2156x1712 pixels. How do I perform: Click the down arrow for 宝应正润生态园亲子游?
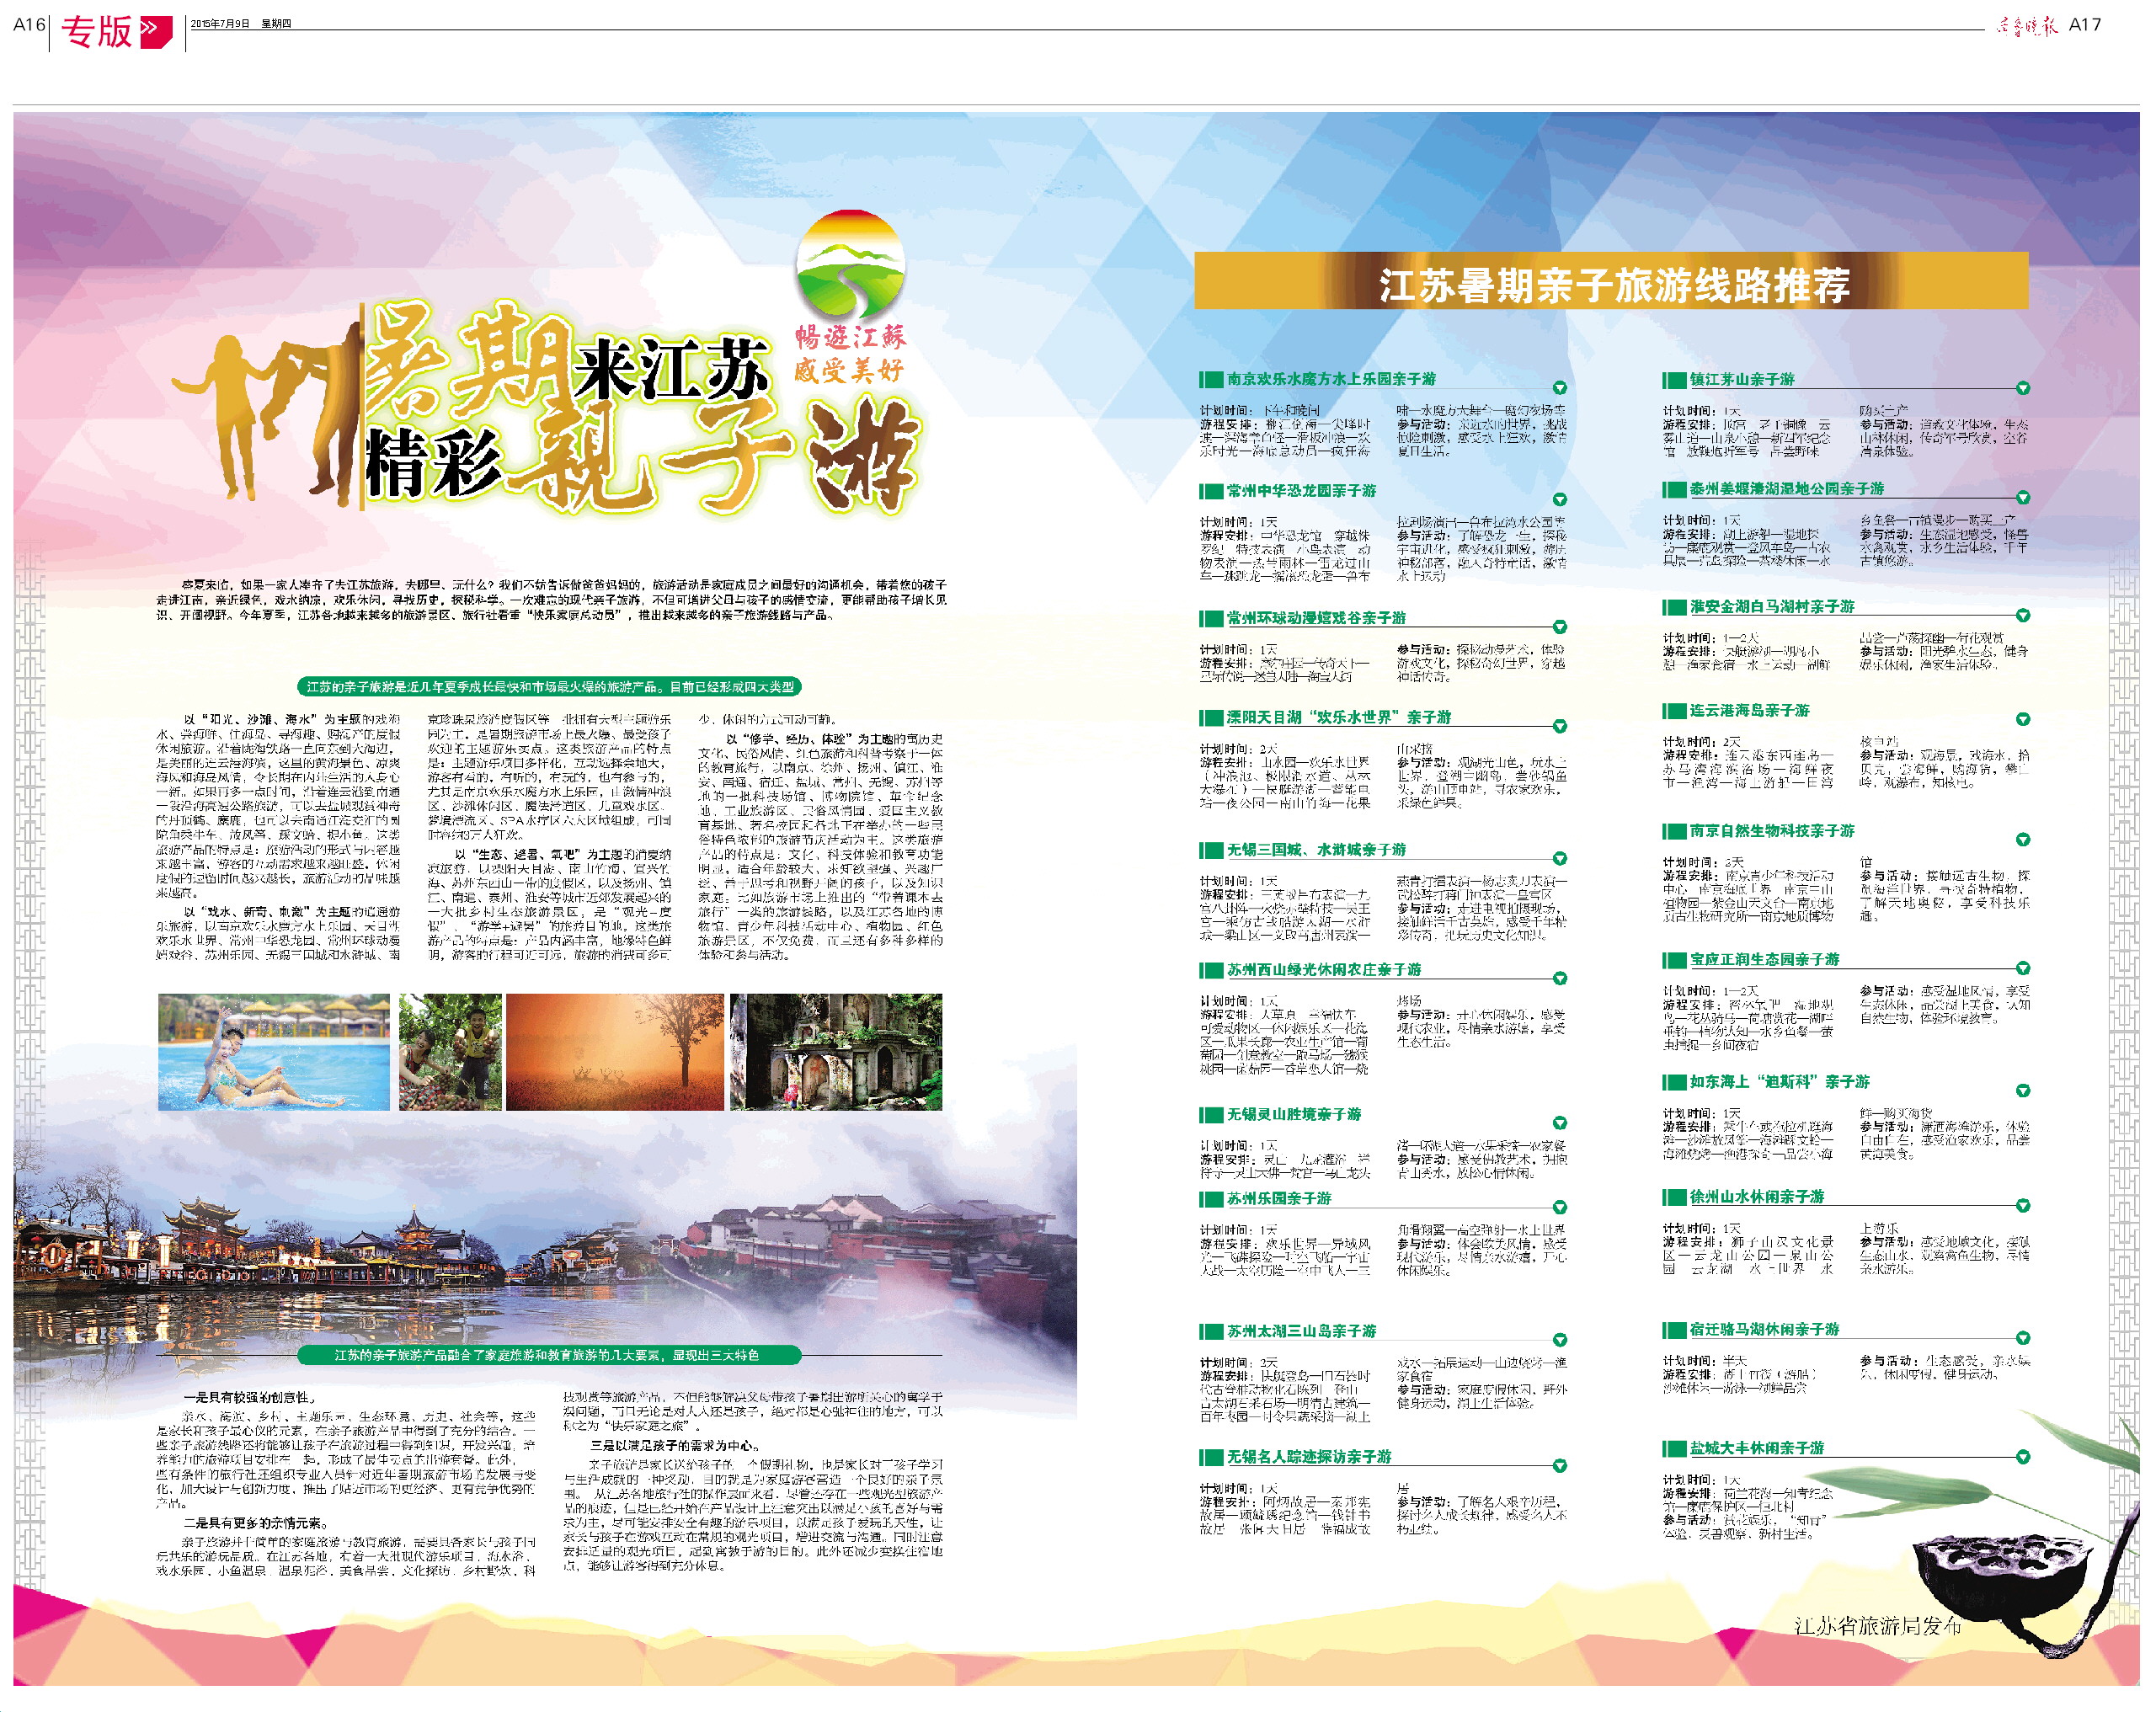pos(2022,967)
